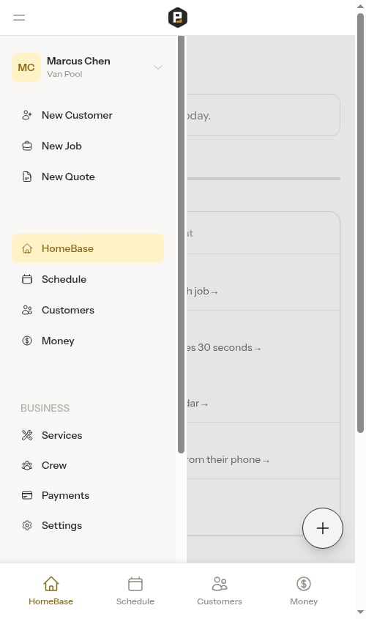This screenshot has height=619, width=366.
Task: Click the Marcus Chen name
Action: pyautogui.click(x=78, y=62)
